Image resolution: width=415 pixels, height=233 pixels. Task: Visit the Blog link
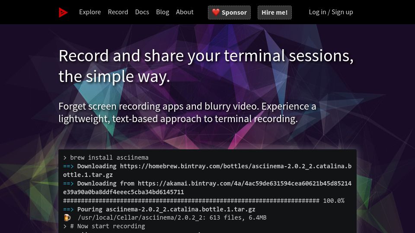point(163,12)
